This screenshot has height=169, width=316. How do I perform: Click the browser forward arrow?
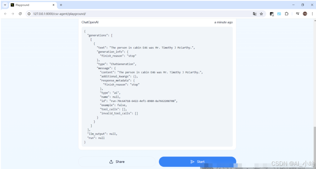(x=13, y=14)
